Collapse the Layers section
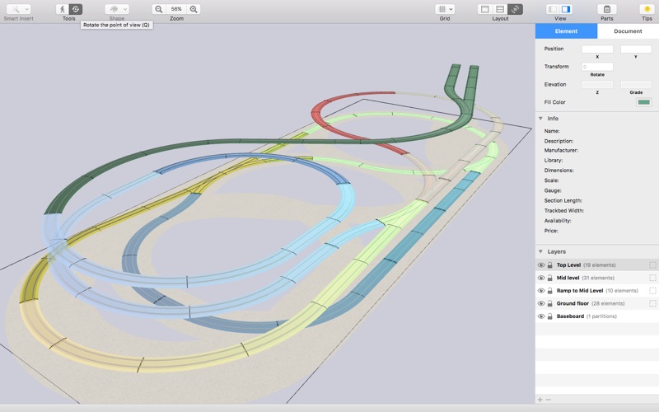Screen dimensions: 659x412 (540, 251)
